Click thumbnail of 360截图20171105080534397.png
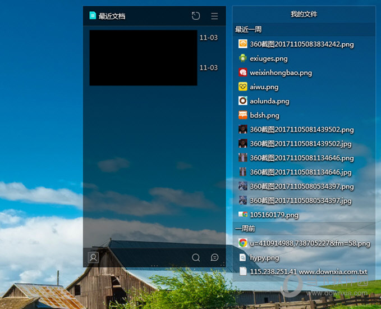The width and height of the screenshot is (381, 309). pyautogui.click(x=243, y=186)
